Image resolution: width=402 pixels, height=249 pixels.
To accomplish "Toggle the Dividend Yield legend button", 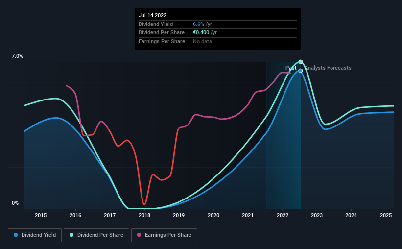I will (x=35, y=235).
